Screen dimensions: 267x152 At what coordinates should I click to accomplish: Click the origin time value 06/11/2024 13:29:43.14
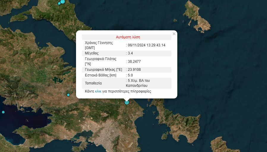pyautogui.click(x=146, y=45)
